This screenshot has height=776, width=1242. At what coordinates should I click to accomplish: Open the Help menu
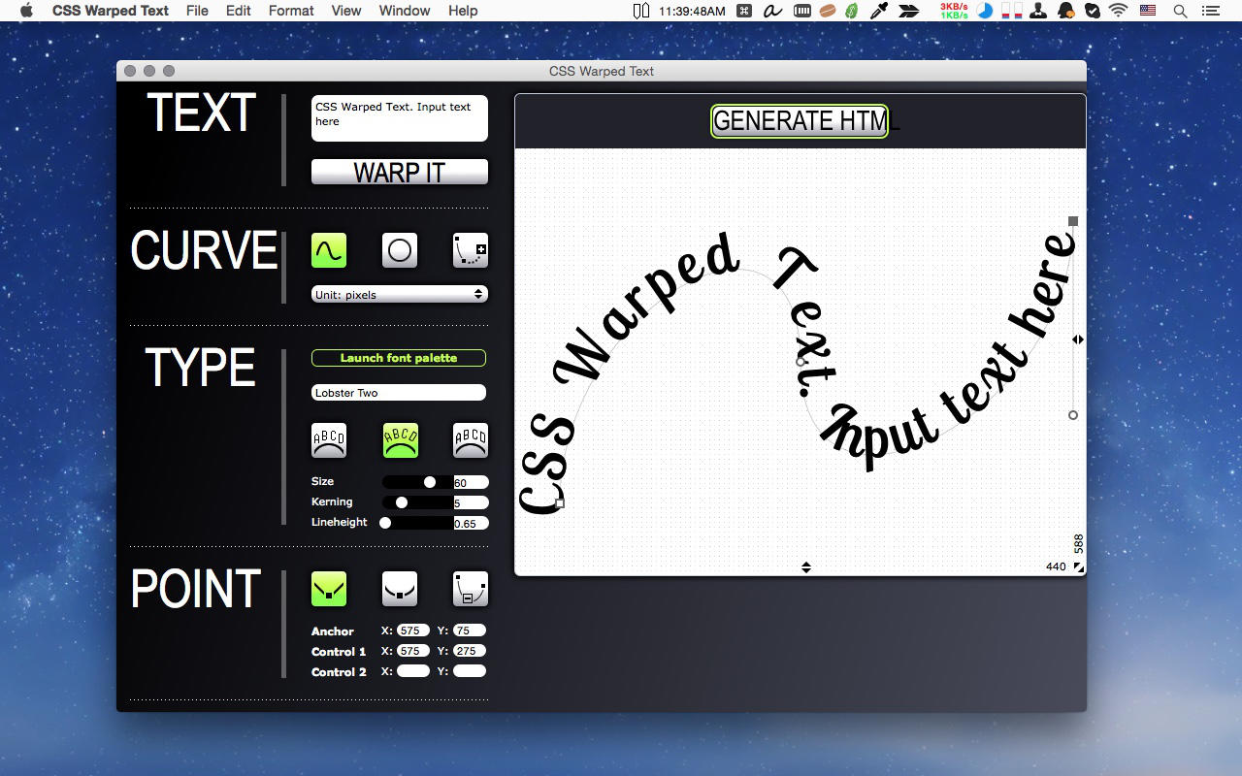click(463, 11)
